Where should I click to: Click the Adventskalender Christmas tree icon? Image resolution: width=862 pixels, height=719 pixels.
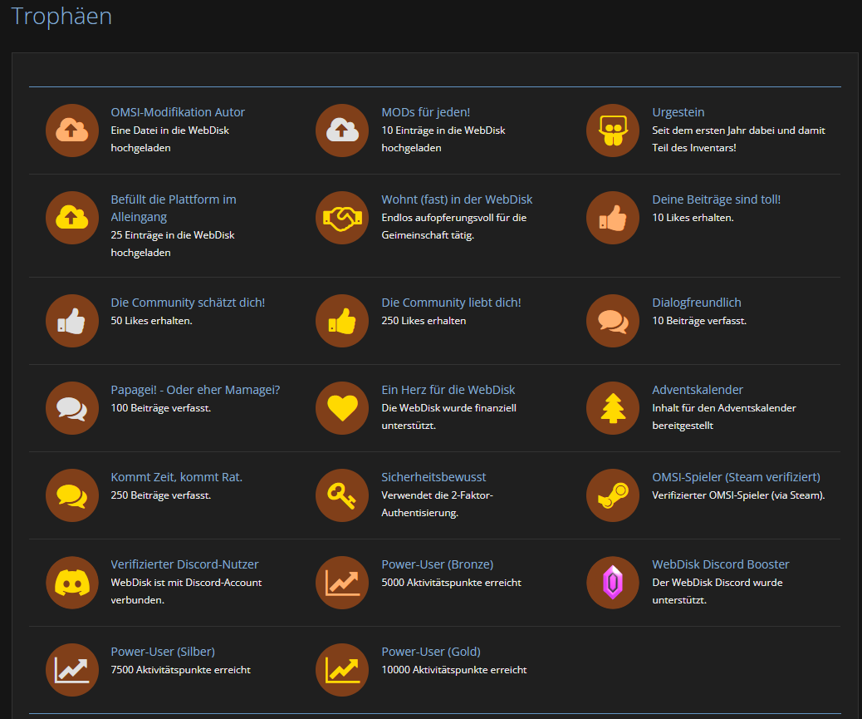point(613,408)
